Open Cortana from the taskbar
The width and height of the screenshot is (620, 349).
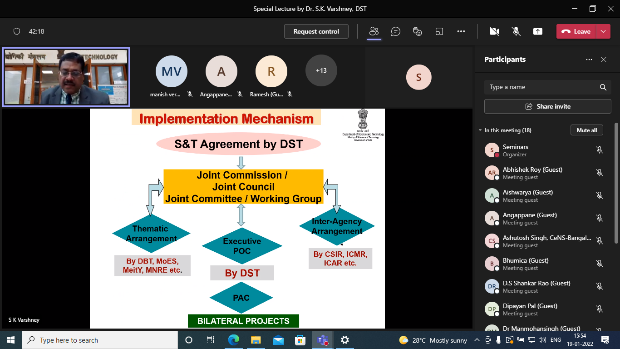pos(189,340)
